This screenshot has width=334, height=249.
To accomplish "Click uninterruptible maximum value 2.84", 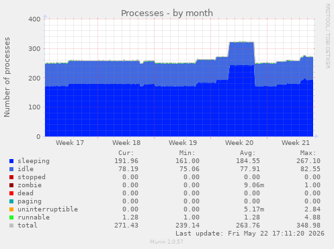I will 312,209.
